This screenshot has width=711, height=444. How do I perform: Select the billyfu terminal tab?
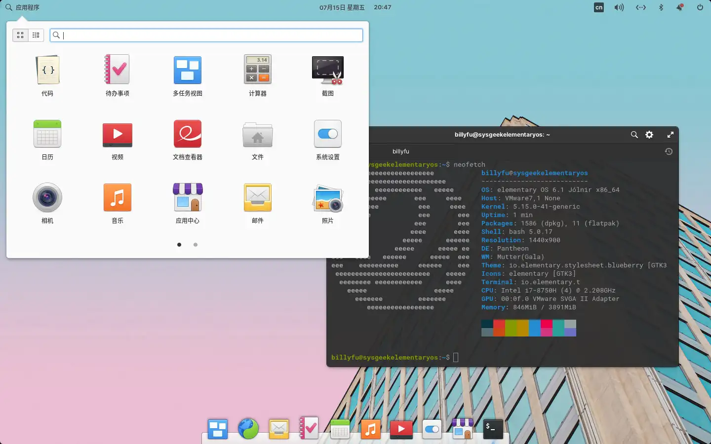pyautogui.click(x=401, y=151)
